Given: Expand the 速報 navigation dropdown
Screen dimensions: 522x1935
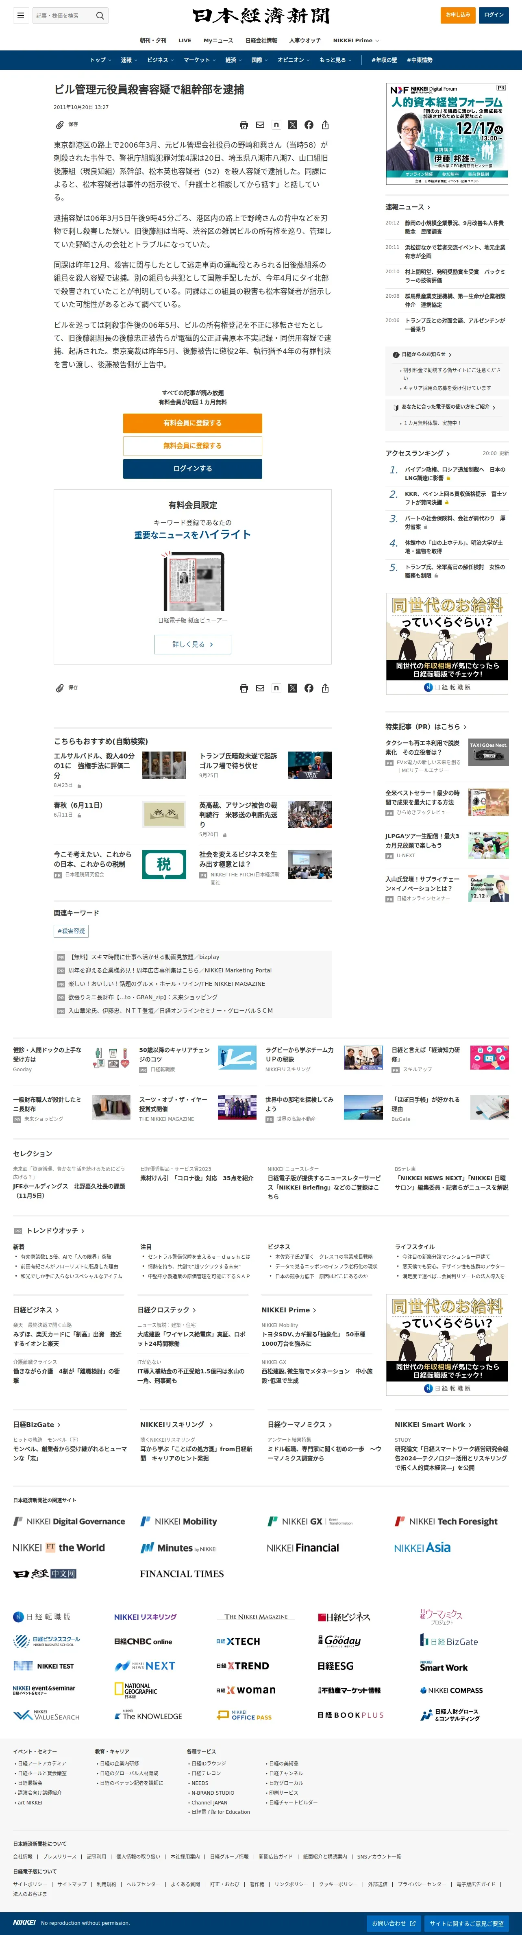Looking at the screenshot, I should (x=128, y=60).
